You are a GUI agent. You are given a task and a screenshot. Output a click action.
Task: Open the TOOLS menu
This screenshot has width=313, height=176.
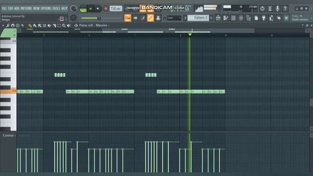click(56, 8)
